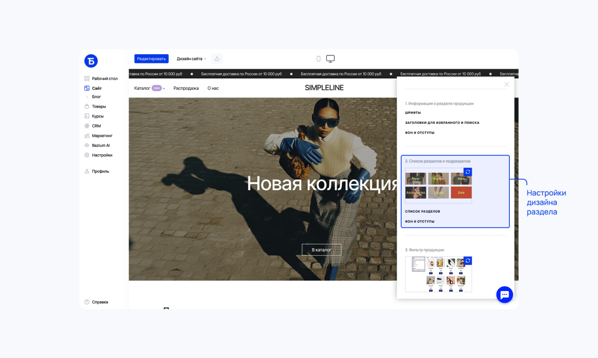Click the Настройки gear icon
Viewport: 598px width, 358px height.
click(x=87, y=155)
